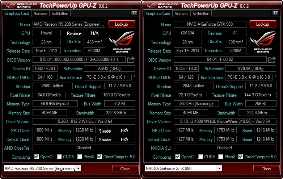The width and height of the screenshot is (283, 179).
Task: Click Bus Interface question mark in NVIDIA window
Action: 275,77
